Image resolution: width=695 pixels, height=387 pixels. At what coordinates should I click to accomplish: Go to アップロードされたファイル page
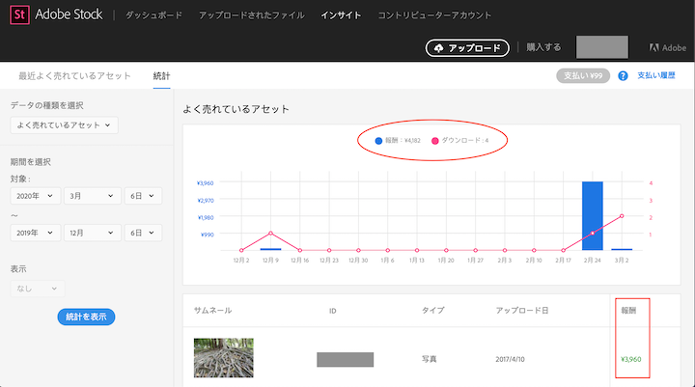(x=251, y=15)
